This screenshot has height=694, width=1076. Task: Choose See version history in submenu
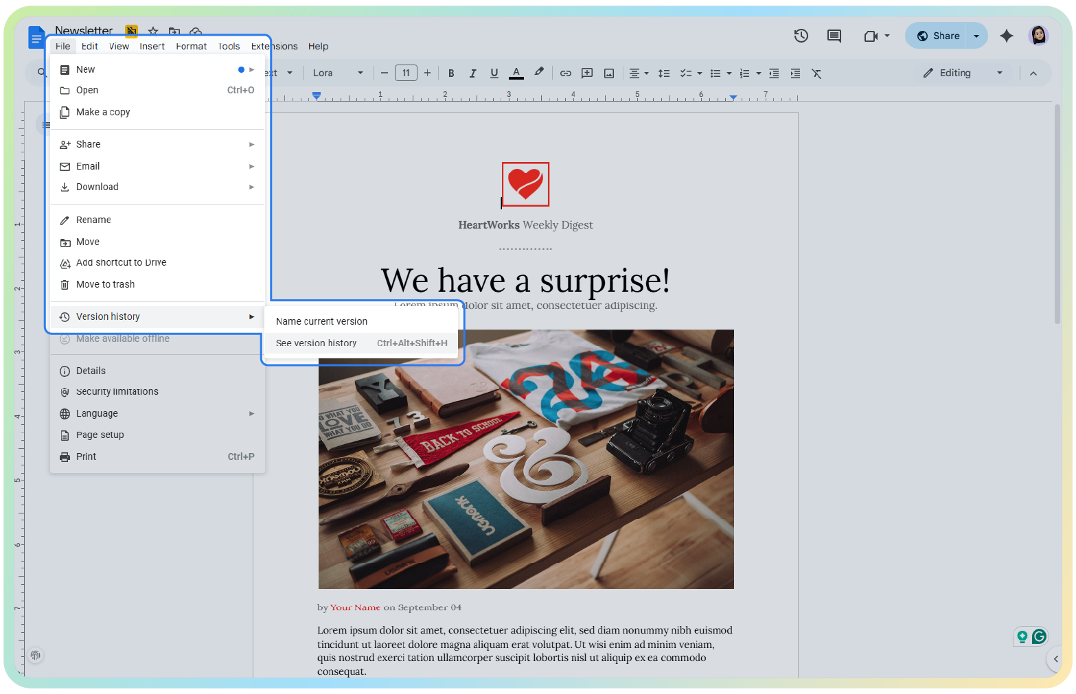pos(361,343)
